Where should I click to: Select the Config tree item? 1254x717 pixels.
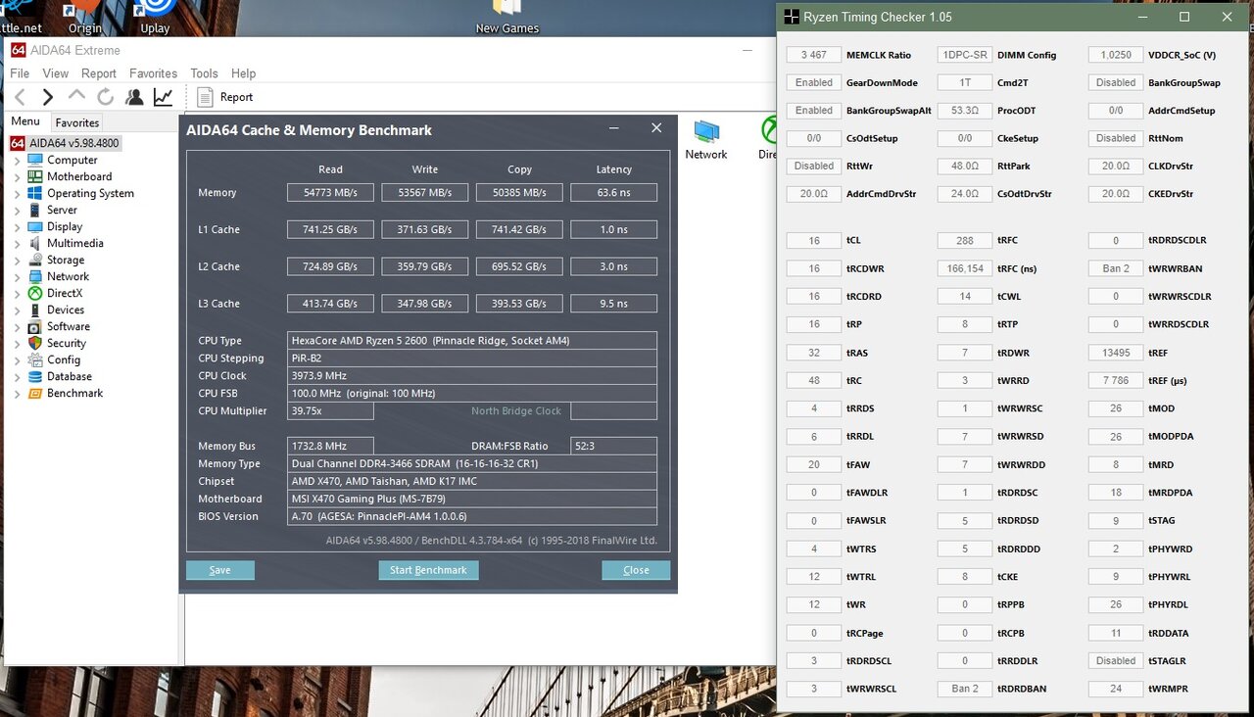point(64,359)
